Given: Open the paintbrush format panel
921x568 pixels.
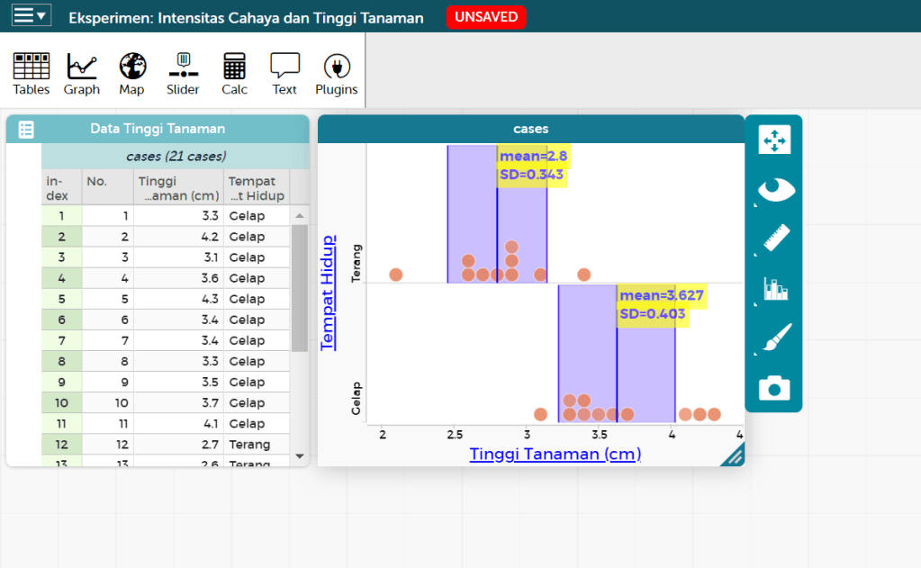Looking at the screenshot, I should click(x=773, y=338).
